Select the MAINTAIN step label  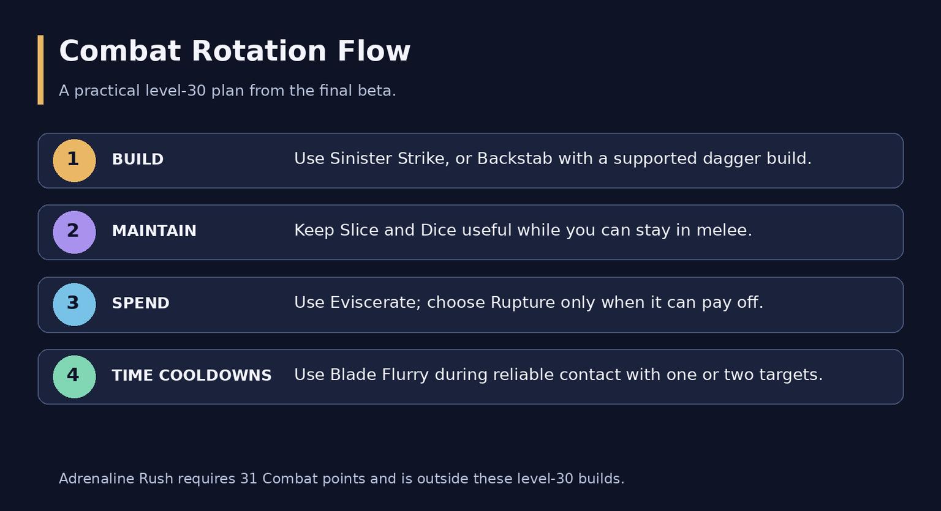pos(154,231)
